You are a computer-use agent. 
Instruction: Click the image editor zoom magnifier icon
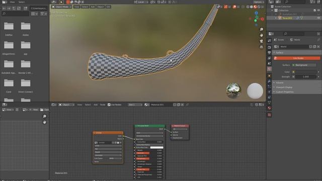point(44,116)
